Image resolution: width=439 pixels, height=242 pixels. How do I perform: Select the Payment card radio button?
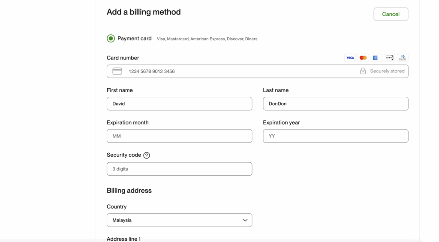tap(111, 39)
